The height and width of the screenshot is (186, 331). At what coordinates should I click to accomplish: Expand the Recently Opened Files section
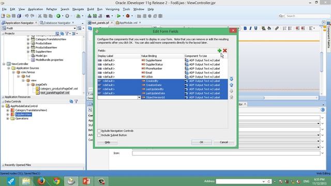[x=3, y=165]
